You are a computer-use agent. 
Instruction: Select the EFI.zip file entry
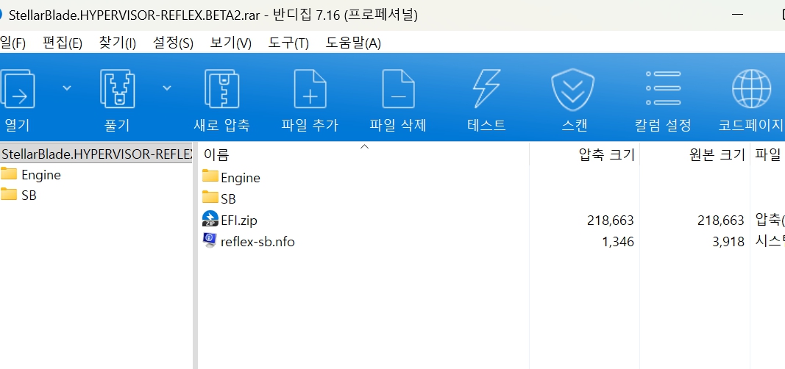tap(238, 220)
